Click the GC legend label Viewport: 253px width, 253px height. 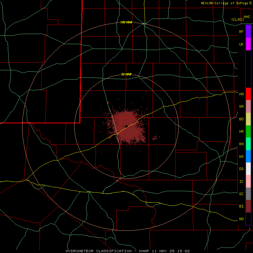(241, 194)
